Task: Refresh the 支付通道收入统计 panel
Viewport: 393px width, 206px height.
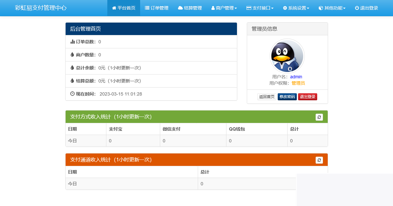Action: click(x=319, y=160)
